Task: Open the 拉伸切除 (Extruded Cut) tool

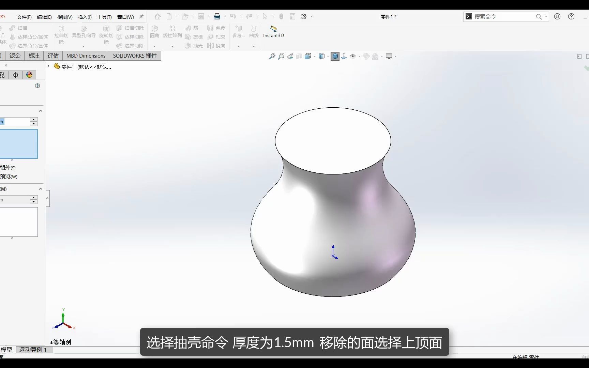Action: (61, 35)
